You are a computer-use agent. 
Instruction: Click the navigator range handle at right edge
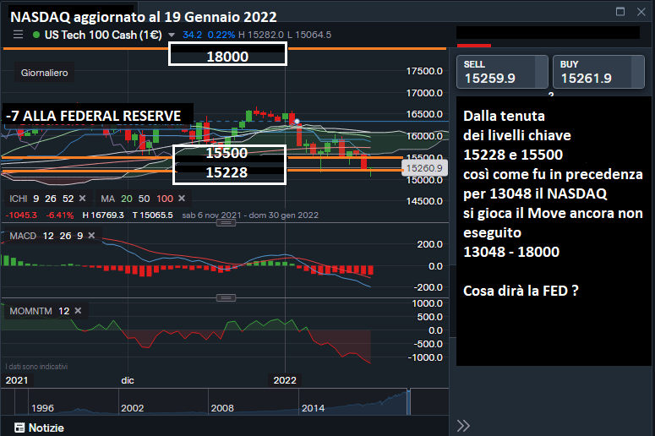click(x=408, y=401)
